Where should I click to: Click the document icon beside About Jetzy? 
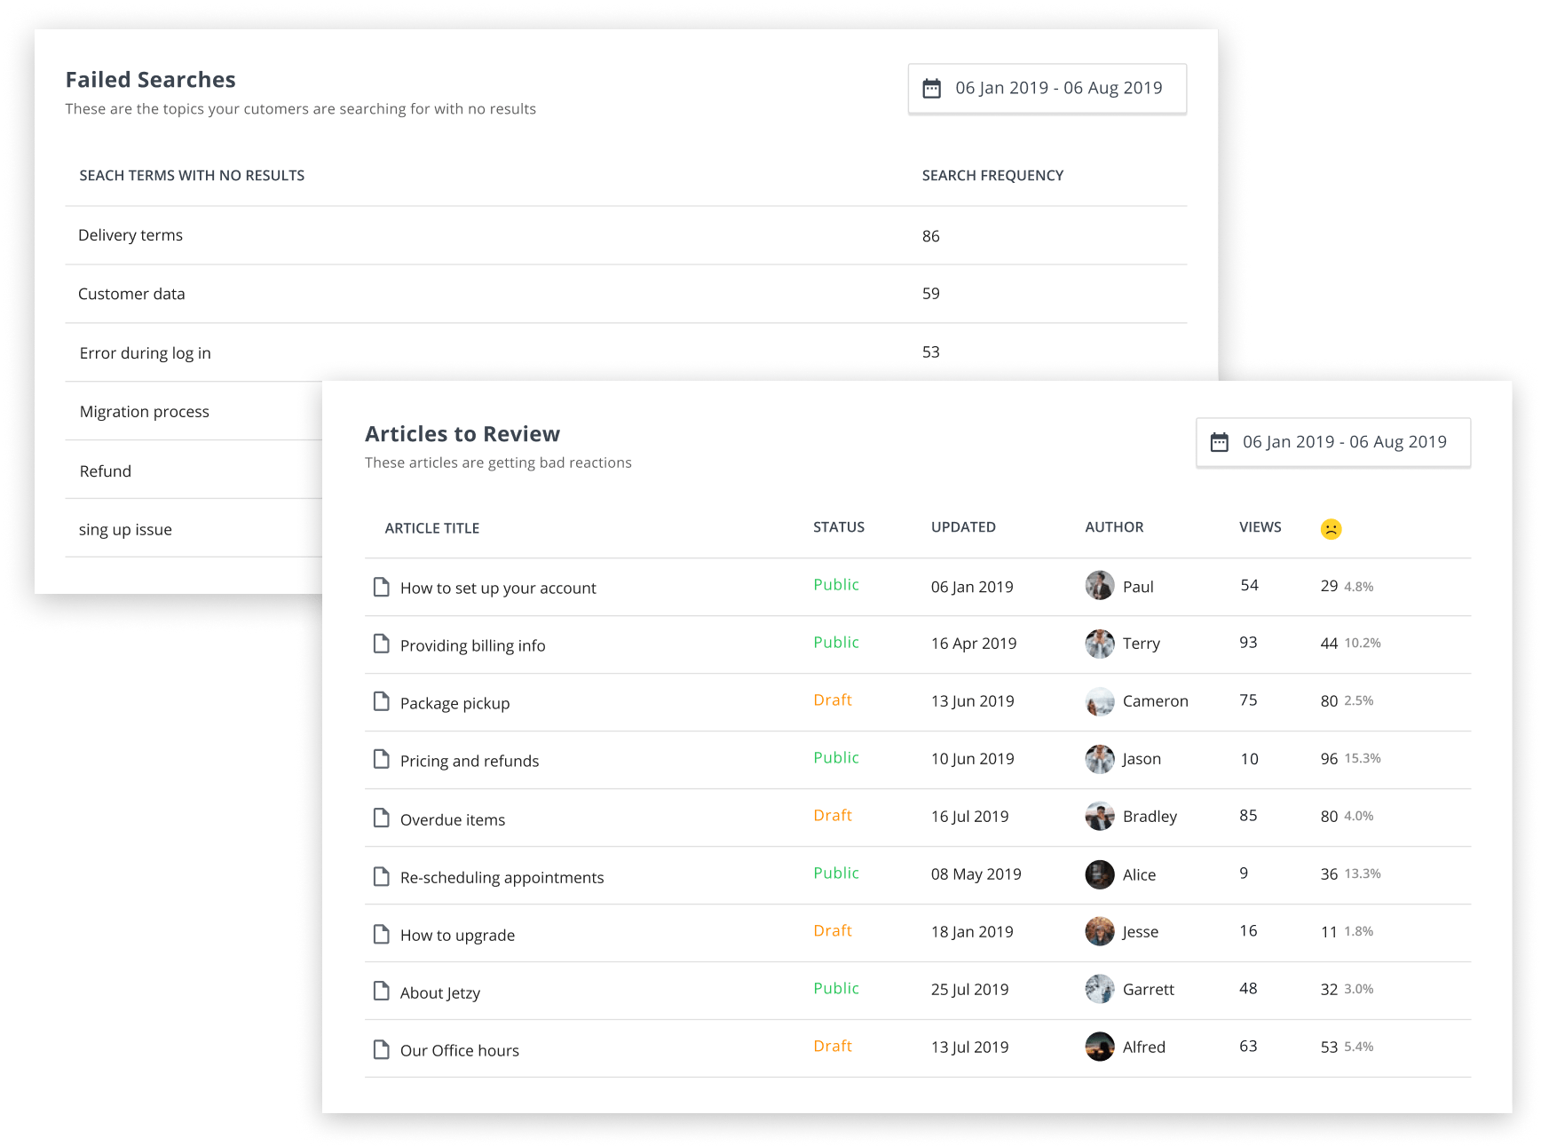(382, 991)
